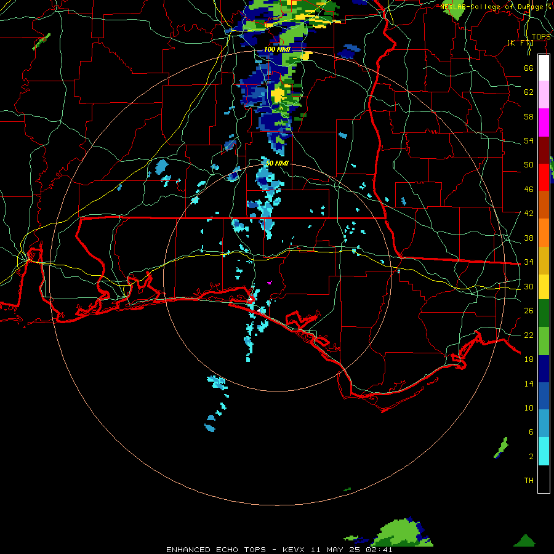Click the legend value '46'
The width and height of the screenshot is (554, 554).
pyautogui.click(x=529, y=190)
